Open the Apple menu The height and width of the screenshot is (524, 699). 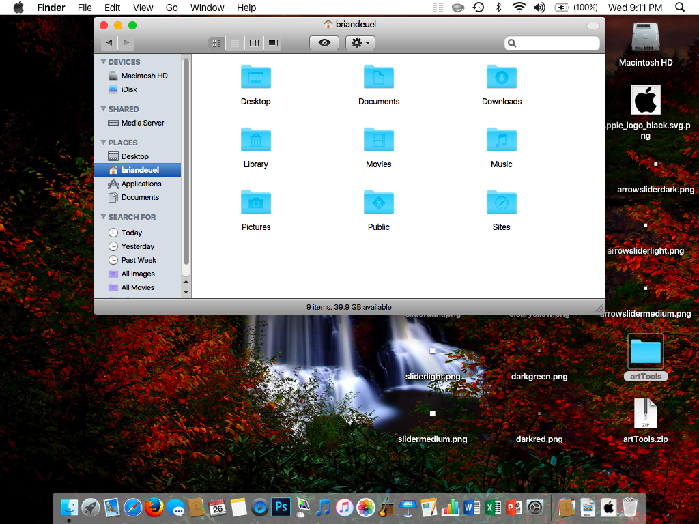[18, 8]
